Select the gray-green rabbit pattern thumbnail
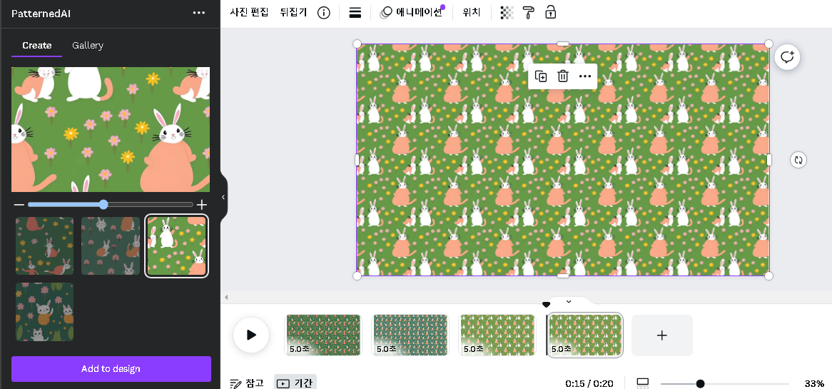This screenshot has height=389, width=832. pyautogui.click(x=111, y=246)
